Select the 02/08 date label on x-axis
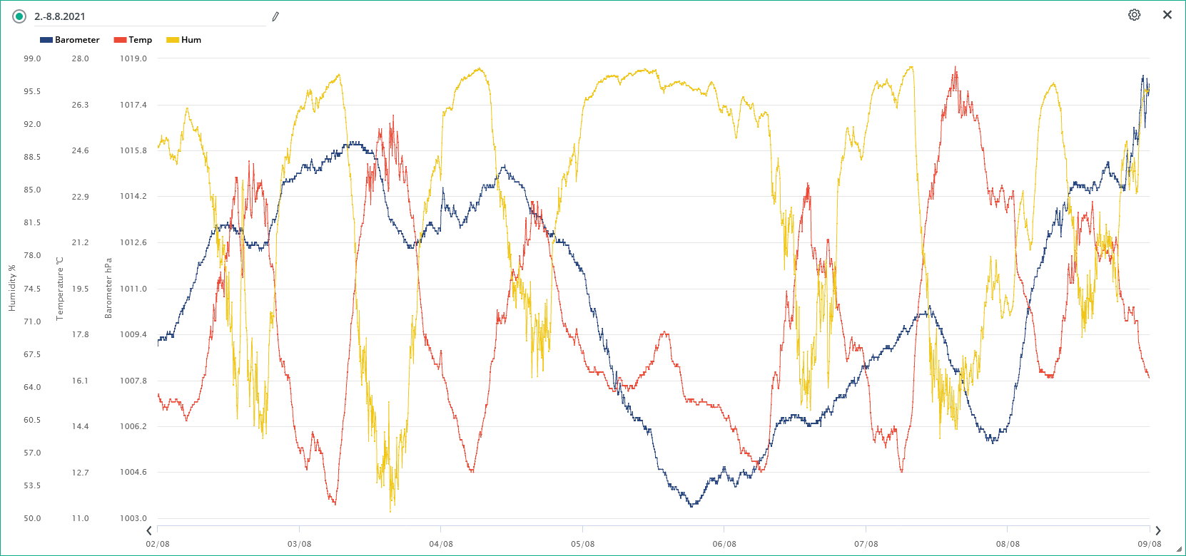This screenshot has width=1186, height=556. coord(158,544)
